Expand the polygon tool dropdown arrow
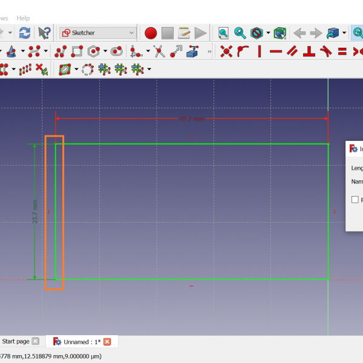The image size is (363, 363). coord(105,51)
